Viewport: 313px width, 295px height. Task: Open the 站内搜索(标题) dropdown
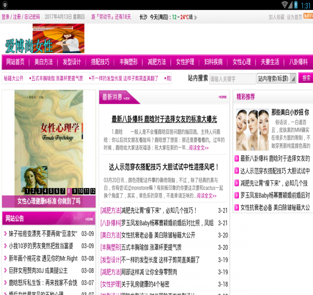click(276, 78)
